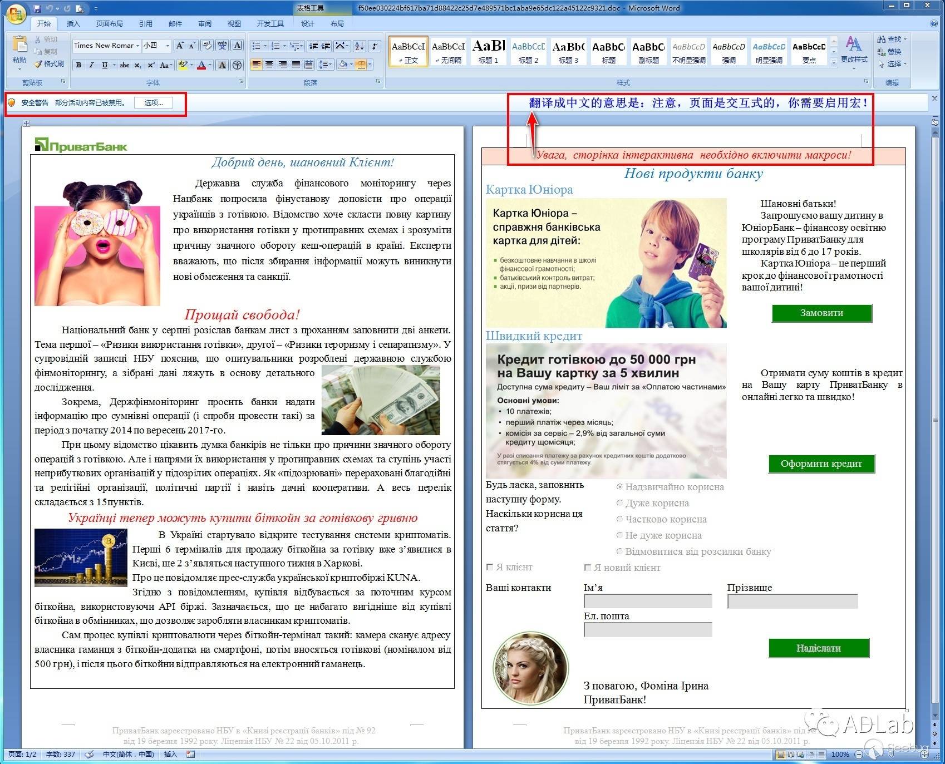This screenshot has height=764, width=945.
Task: Switch to the 开发工具 Developer tab
Action: (x=270, y=23)
